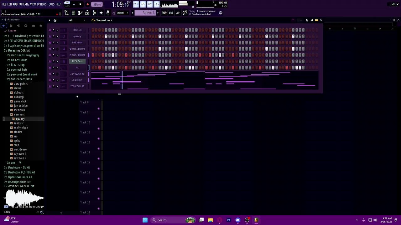Open the EDIT menu

point(10,4)
